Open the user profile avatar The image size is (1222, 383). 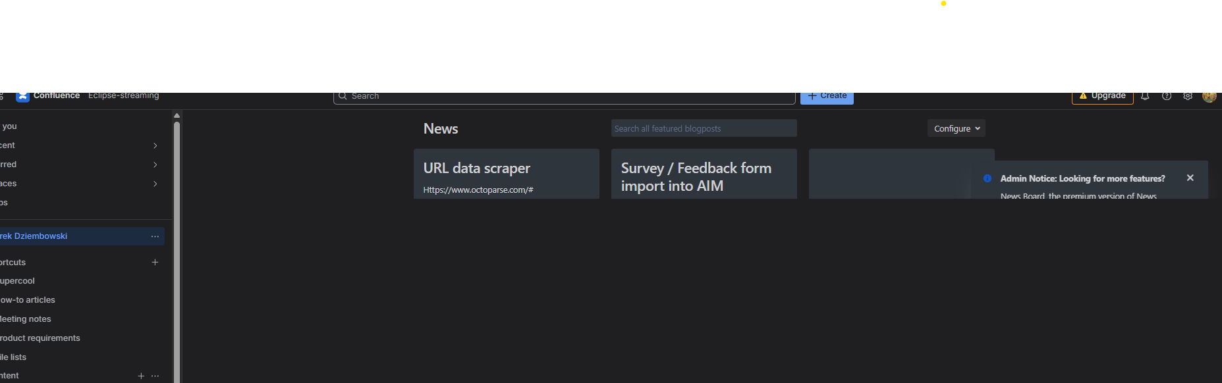(x=1209, y=97)
